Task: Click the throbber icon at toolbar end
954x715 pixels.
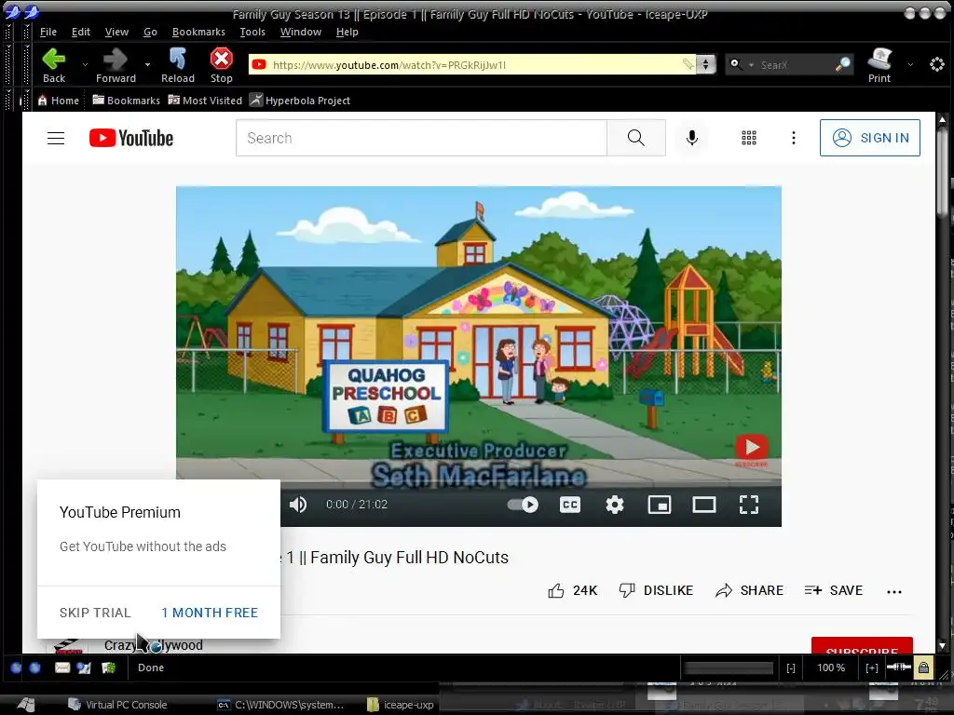Action: pyautogui.click(x=937, y=64)
